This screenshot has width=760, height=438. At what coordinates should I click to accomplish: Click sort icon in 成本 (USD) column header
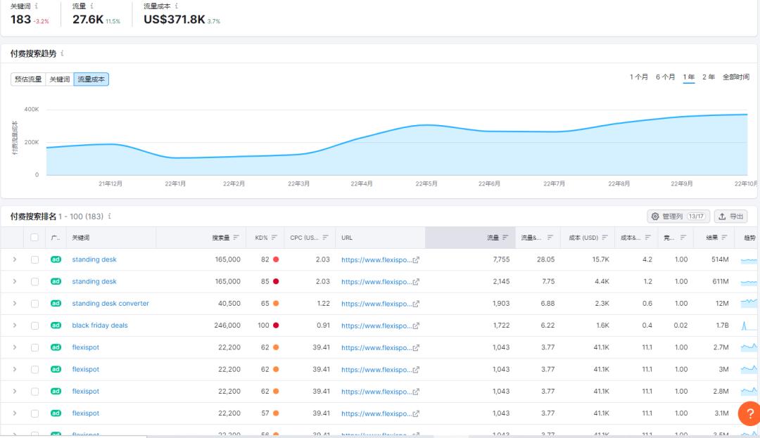[x=604, y=238]
